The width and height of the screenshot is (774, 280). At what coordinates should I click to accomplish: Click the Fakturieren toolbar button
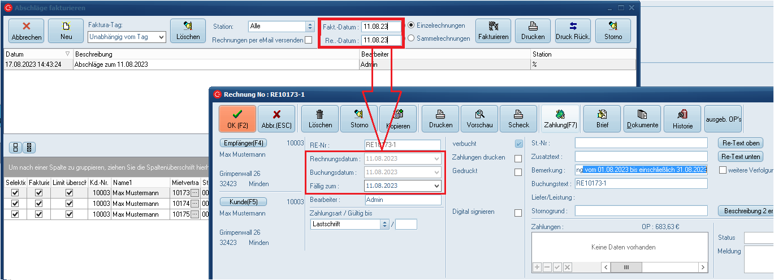[493, 31]
